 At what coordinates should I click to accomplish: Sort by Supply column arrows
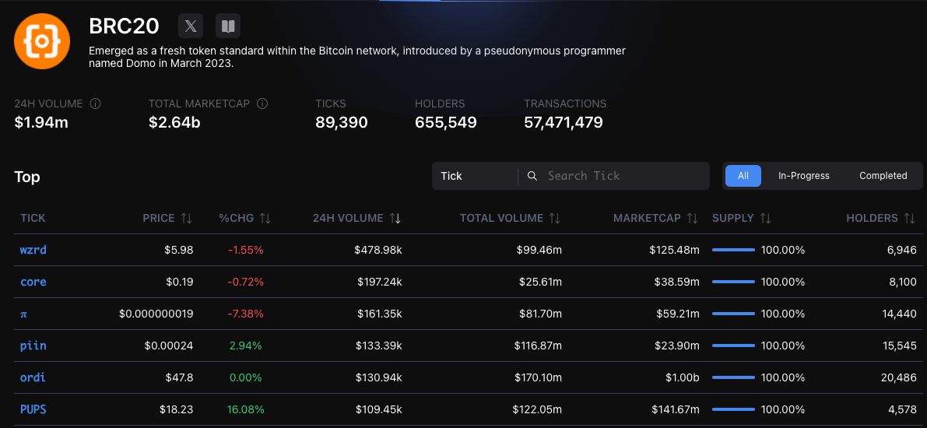click(766, 219)
